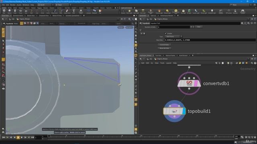Select the L-System shelf tool

pyautogui.click(x=88, y=12)
